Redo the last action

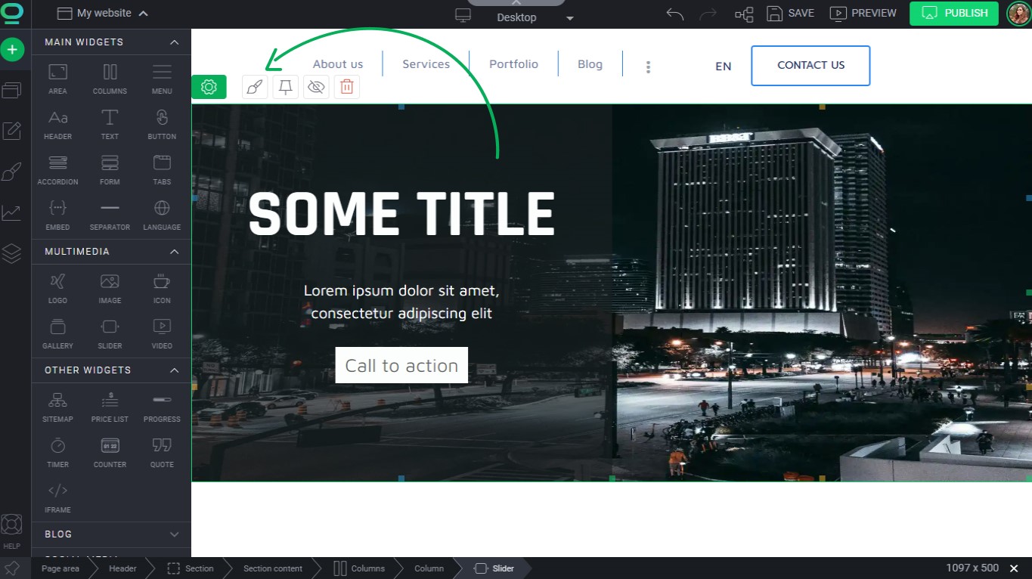[x=708, y=14]
